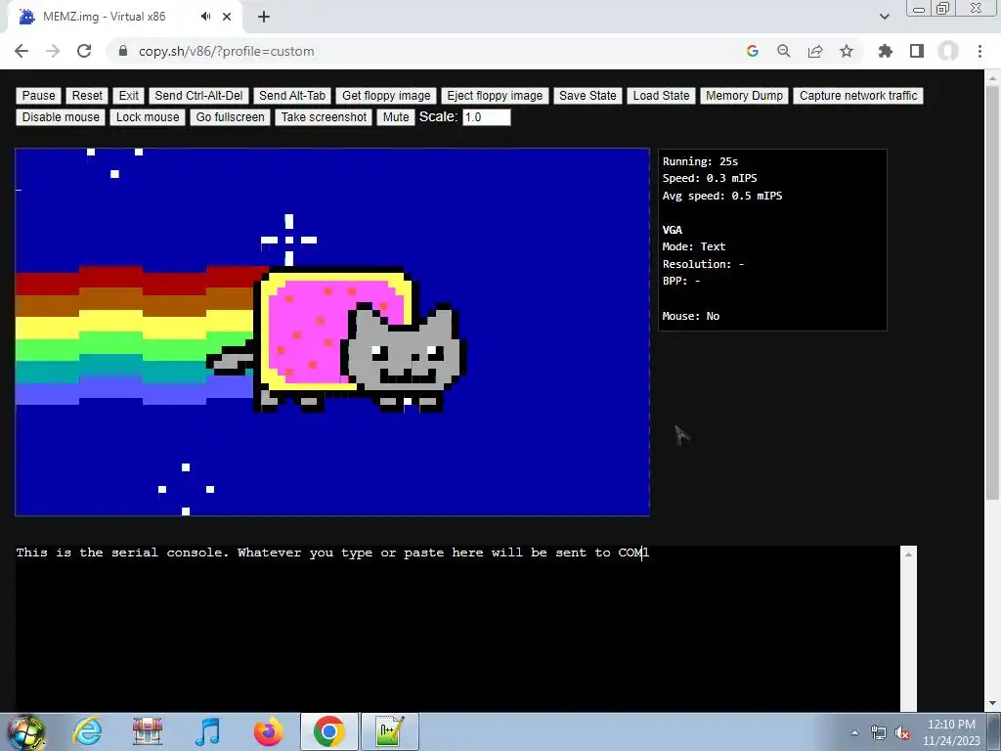Viewport: 1001px width, 751px height.
Task: Reload the page with the refresh icon
Action: [84, 51]
